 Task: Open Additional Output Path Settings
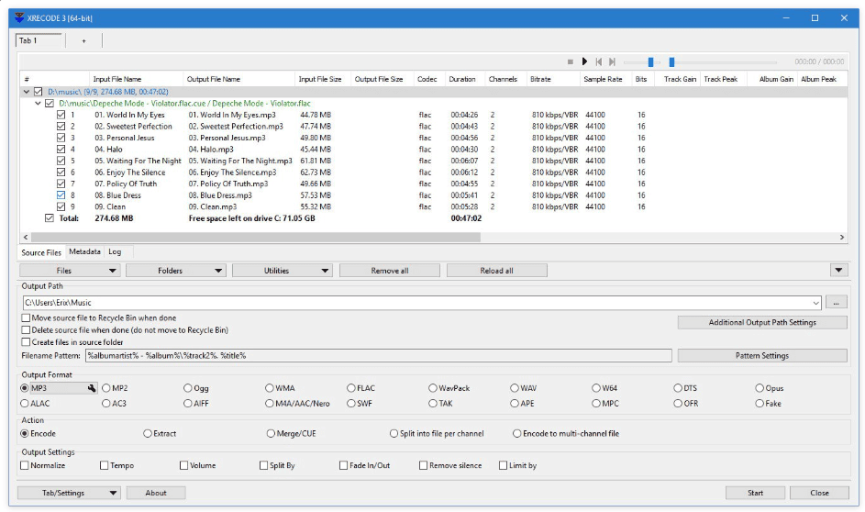click(762, 322)
